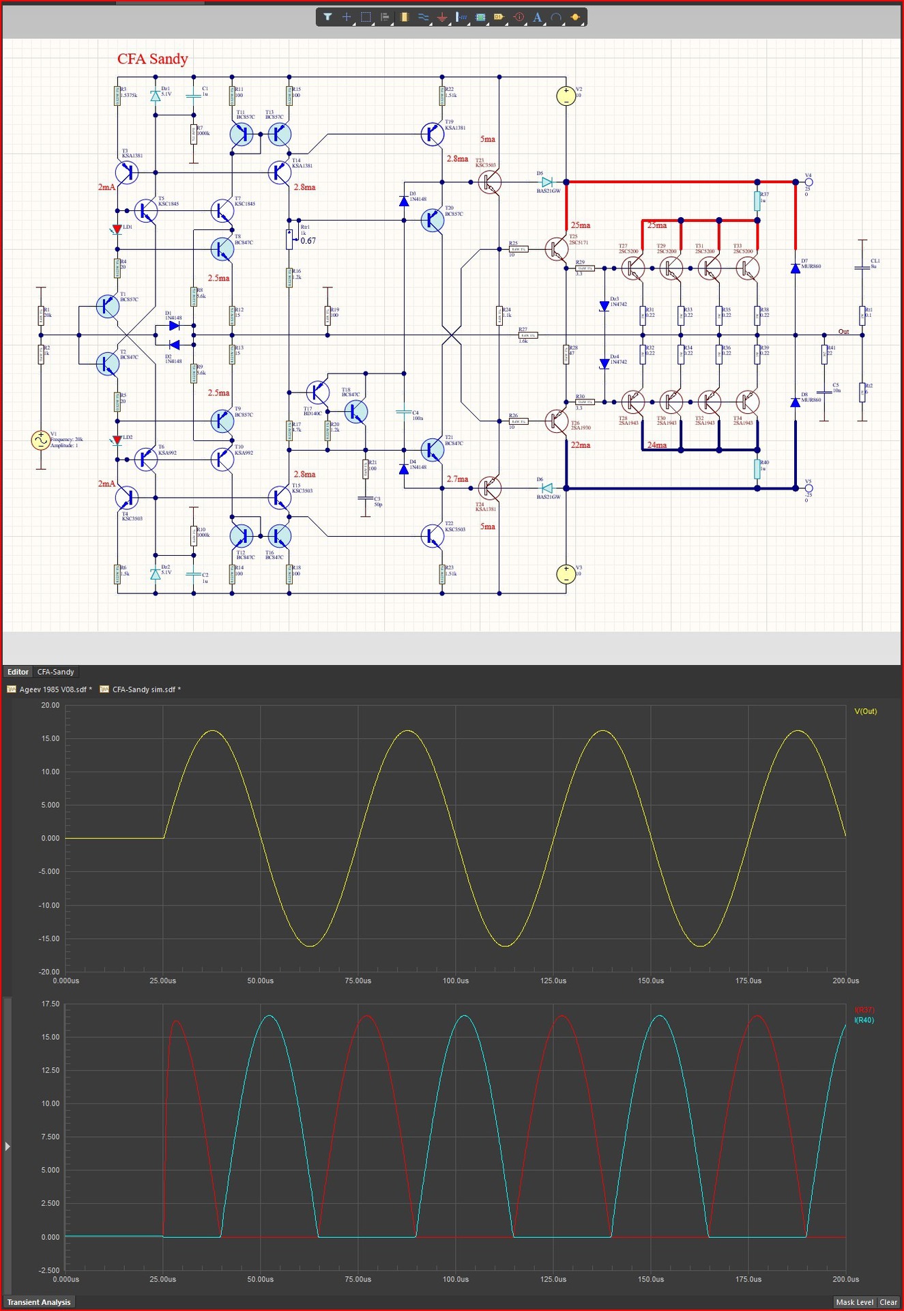Image resolution: width=904 pixels, height=1311 pixels.
Task: Select the V5 output port symbol
Action: [809, 488]
